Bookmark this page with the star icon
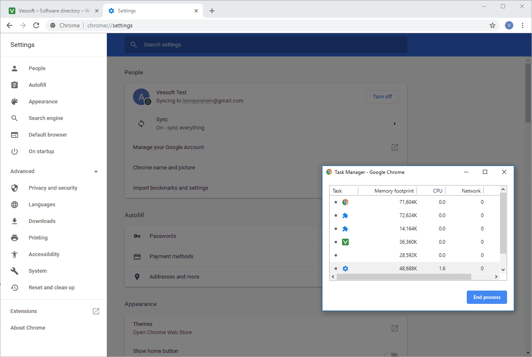The width and height of the screenshot is (532, 357). [493, 25]
